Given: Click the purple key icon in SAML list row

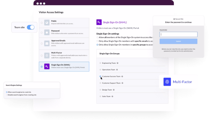Looking at the screenshot, I should [47, 66].
